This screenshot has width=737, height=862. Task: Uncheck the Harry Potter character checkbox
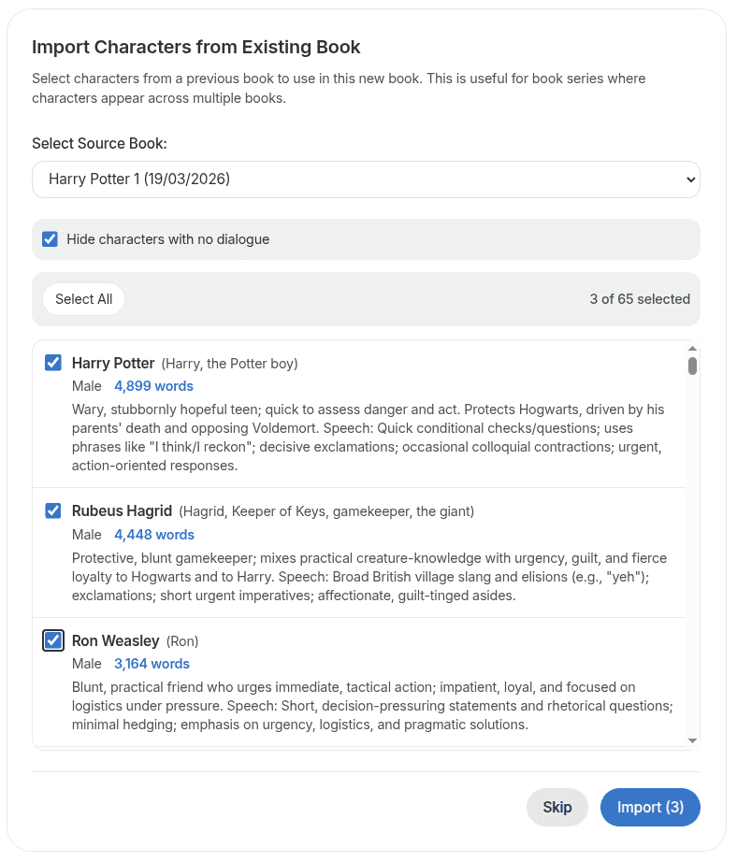click(53, 363)
